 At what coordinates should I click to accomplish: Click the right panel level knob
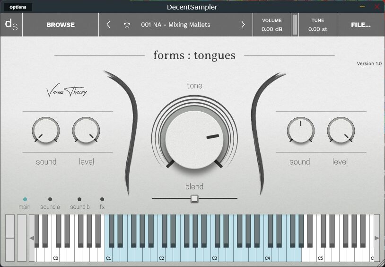pyautogui.click(x=341, y=130)
